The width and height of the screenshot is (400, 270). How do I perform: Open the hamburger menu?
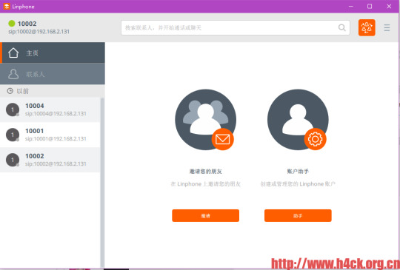point(387,27)
